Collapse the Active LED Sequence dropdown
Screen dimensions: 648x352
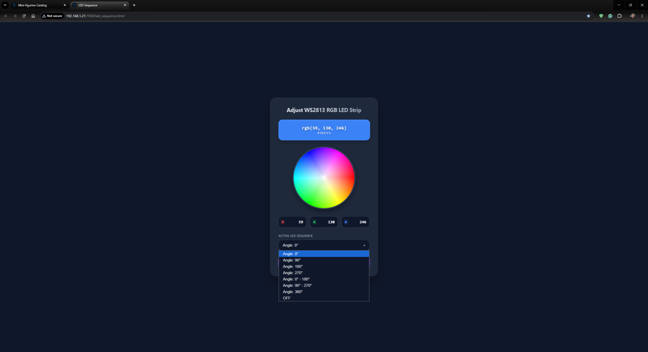click(x=324, y=245)
